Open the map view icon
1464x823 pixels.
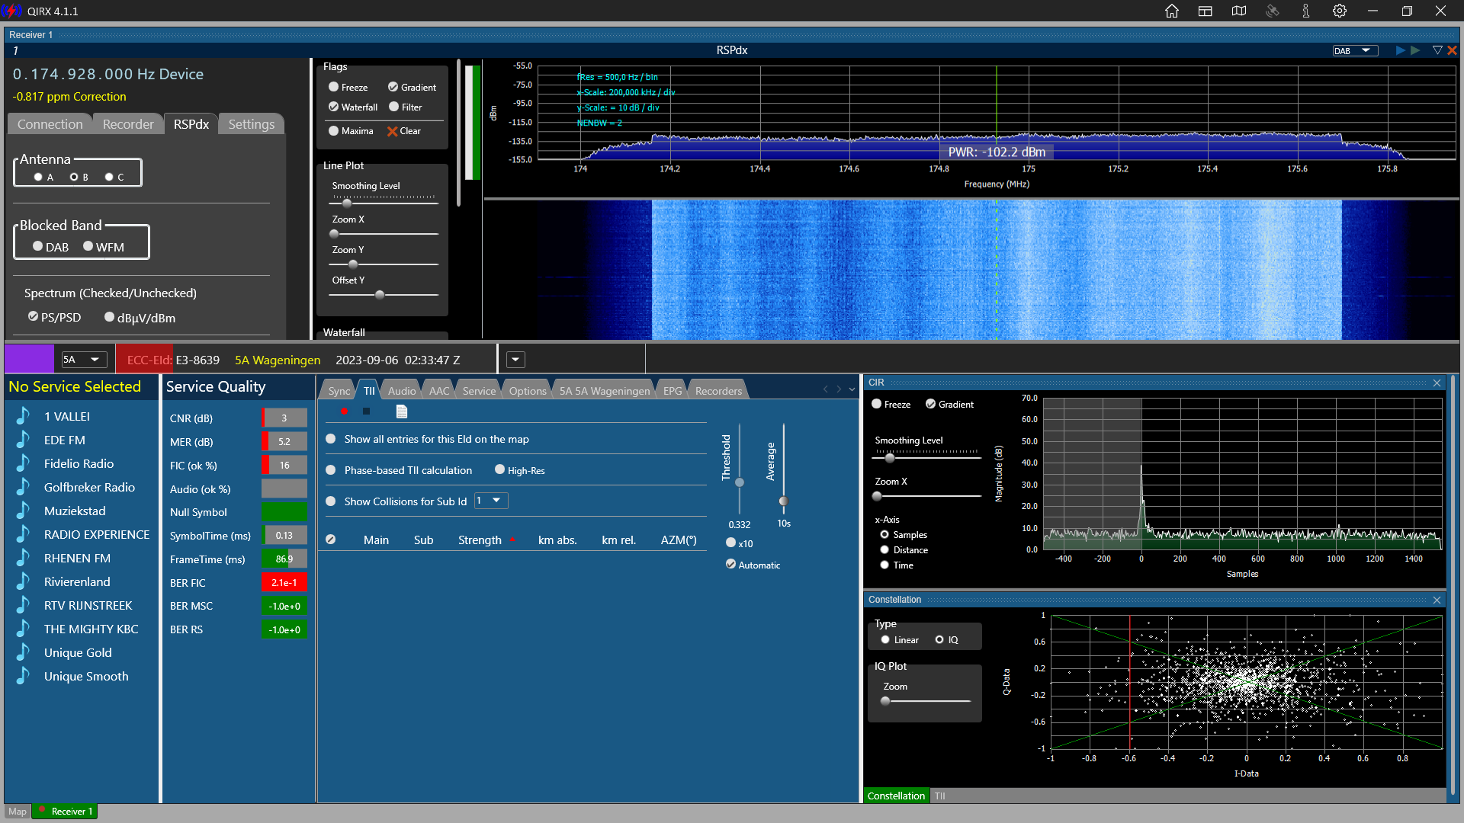point(1239,11)
